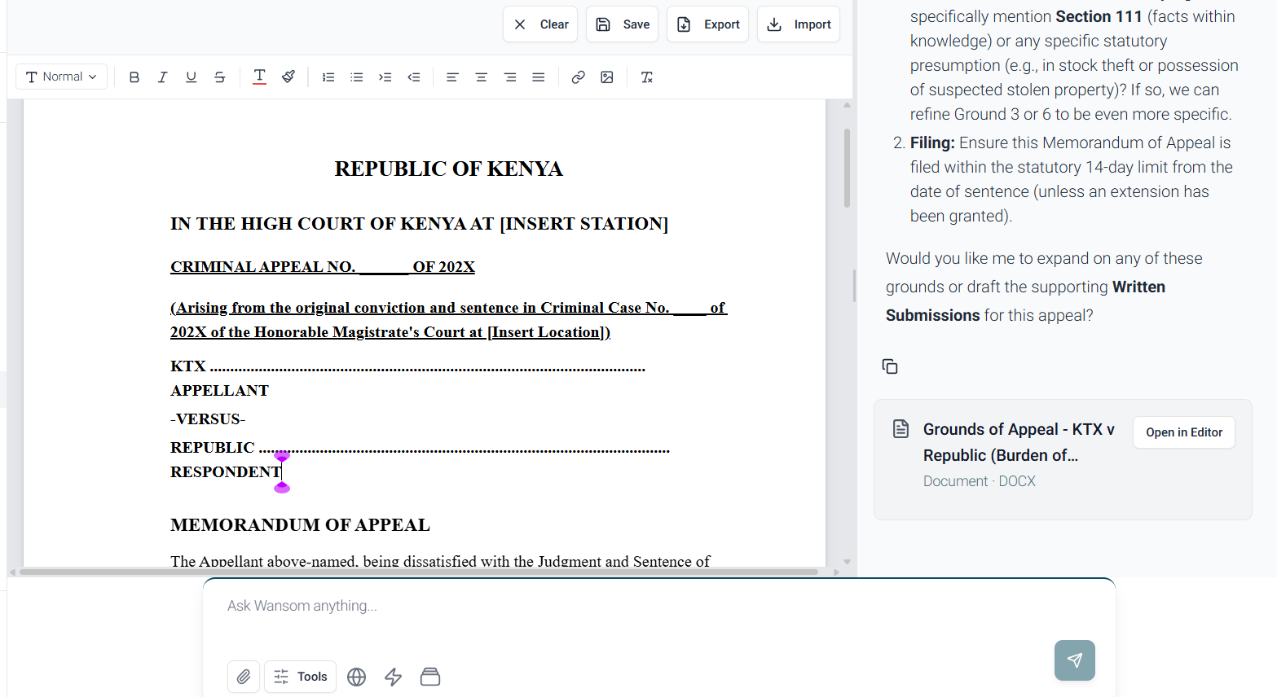Attach a file with the paperclip icon
The height and width of the screenshot is (697, 1277).
click(244, 677)
